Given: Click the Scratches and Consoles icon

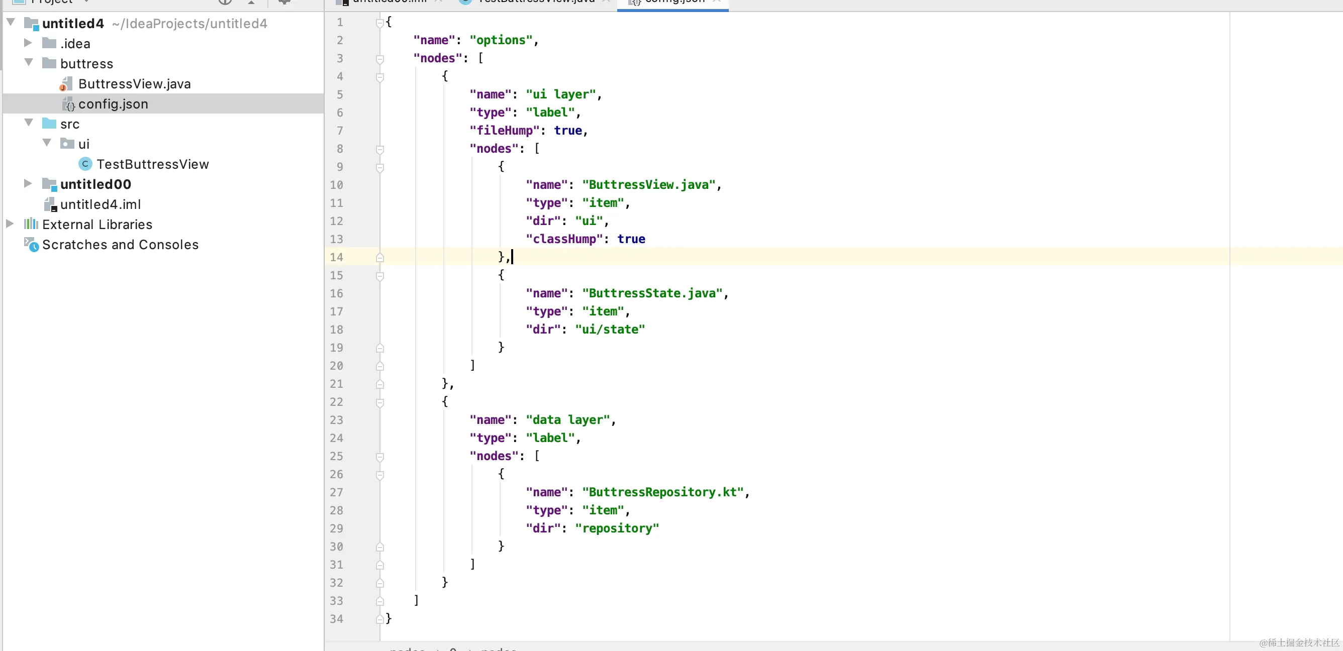Looking at the screenshot, I should 31,245.
